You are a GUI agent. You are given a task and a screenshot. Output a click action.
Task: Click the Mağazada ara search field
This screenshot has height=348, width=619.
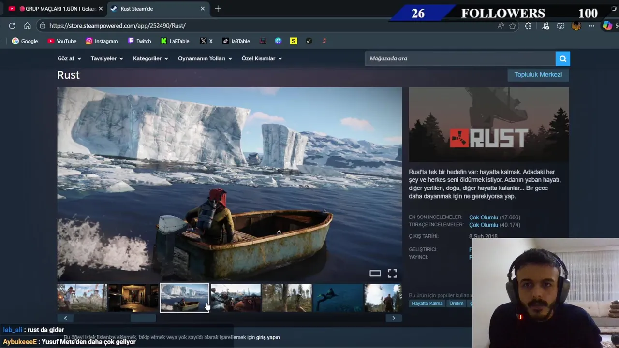point(460,58)
